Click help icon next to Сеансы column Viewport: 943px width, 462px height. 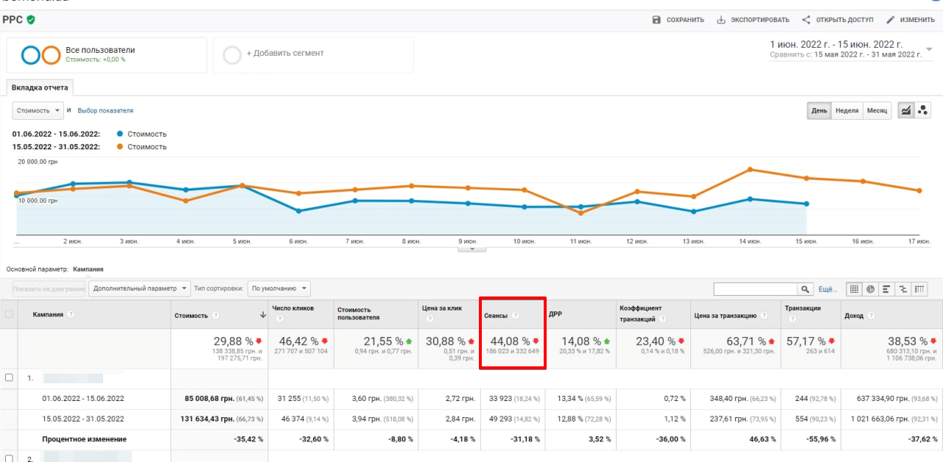516,316
